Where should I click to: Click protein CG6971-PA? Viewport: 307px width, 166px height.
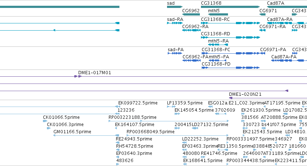[273, 50]
